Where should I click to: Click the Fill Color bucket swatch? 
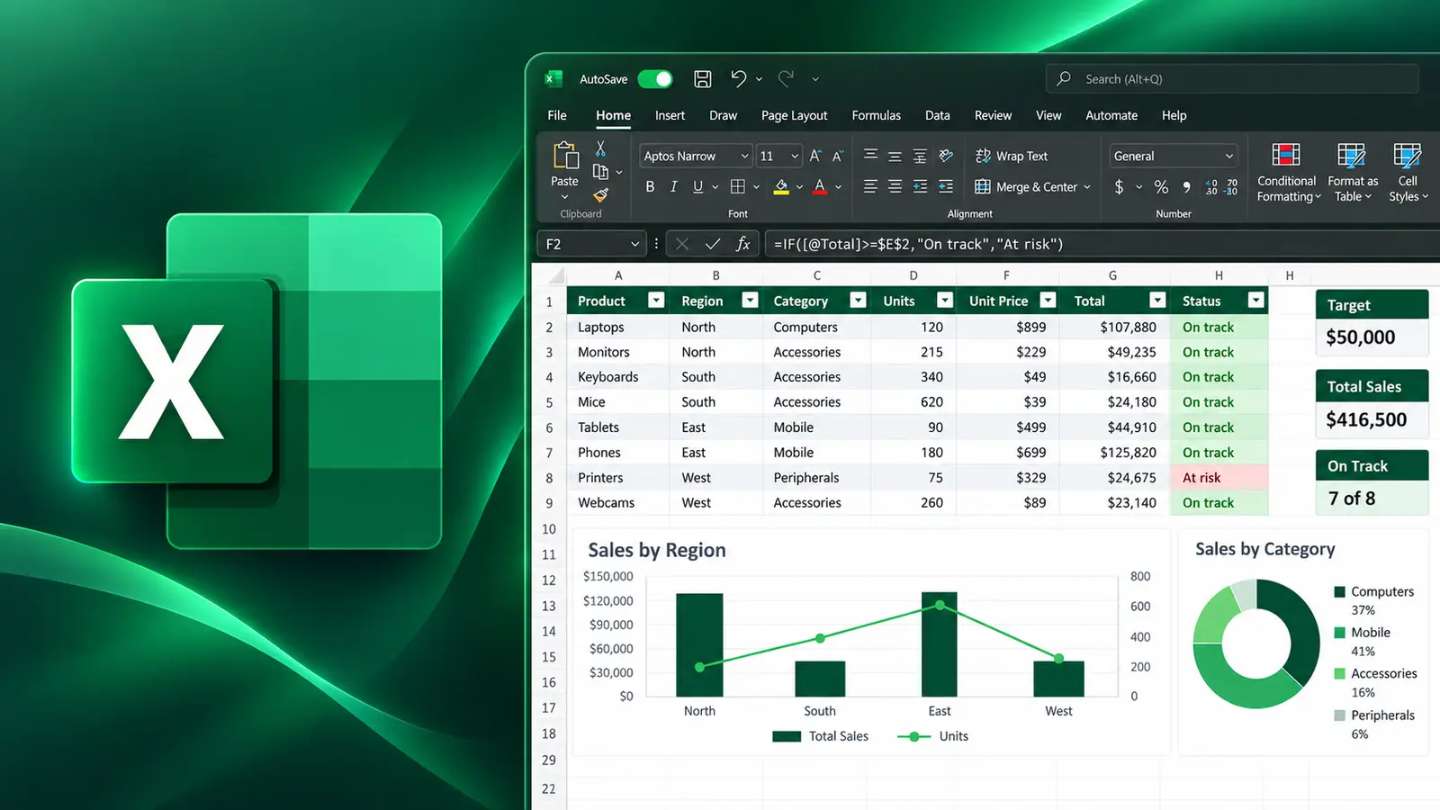pos(781,186)
